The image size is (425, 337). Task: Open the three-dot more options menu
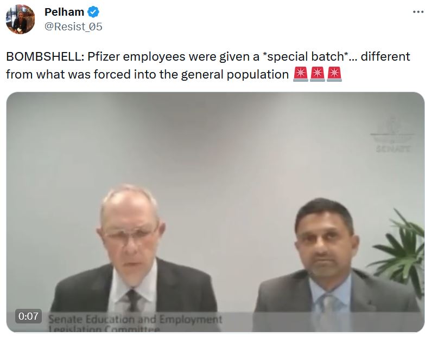pyautogui.click(x=418, y=12)
